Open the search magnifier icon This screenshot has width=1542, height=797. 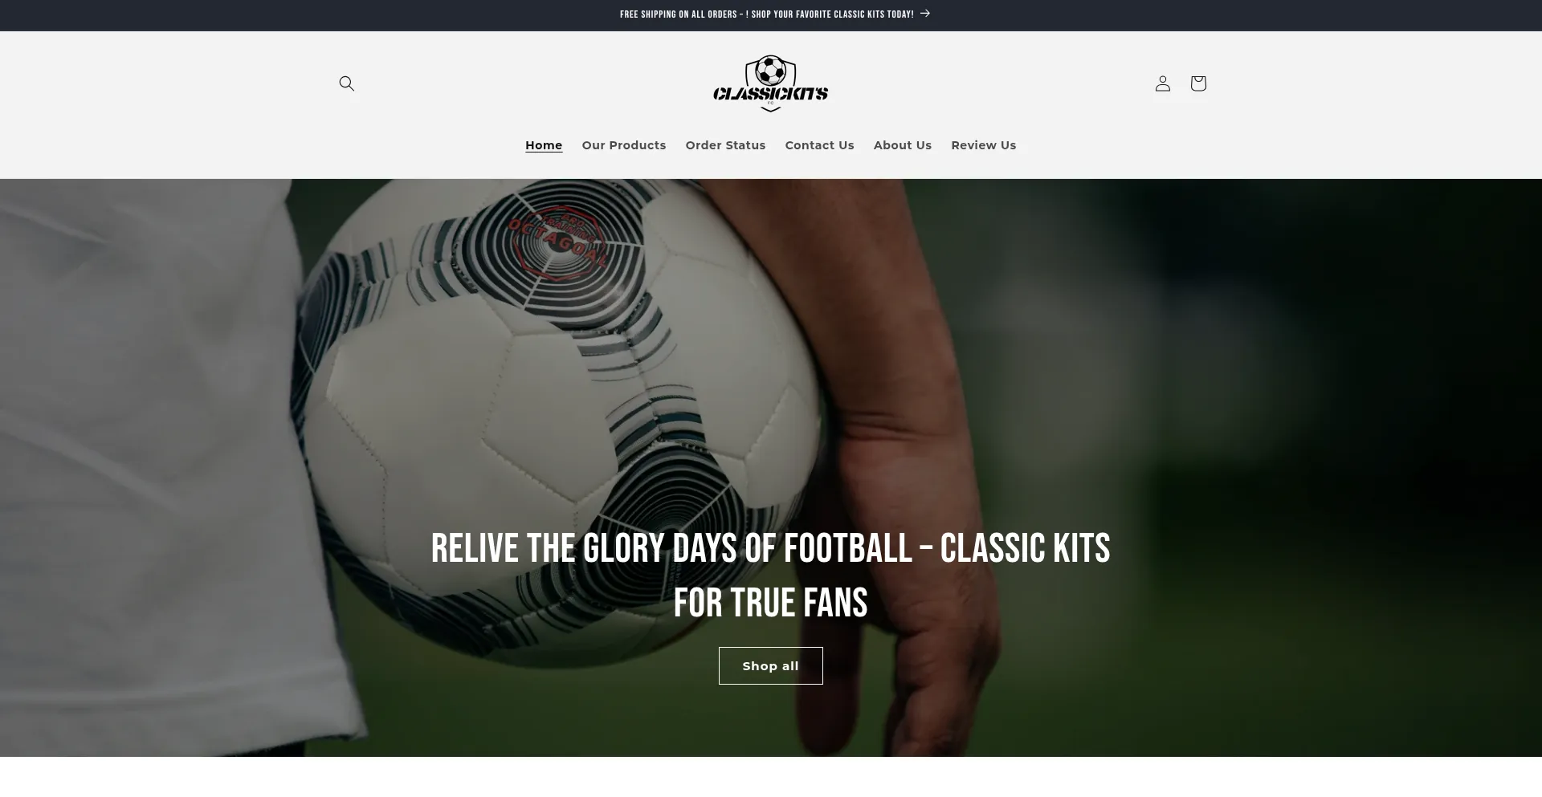pos(346,83)
